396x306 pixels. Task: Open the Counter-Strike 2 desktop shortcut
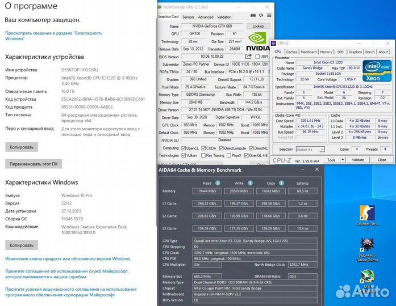367,218
